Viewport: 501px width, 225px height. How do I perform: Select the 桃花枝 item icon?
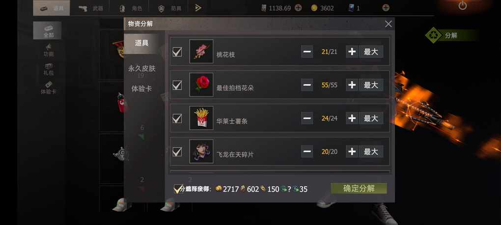click(201, 51)
